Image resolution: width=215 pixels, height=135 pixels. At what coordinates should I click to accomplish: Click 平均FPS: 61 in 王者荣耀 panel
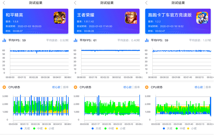click(x=88, y=40)
